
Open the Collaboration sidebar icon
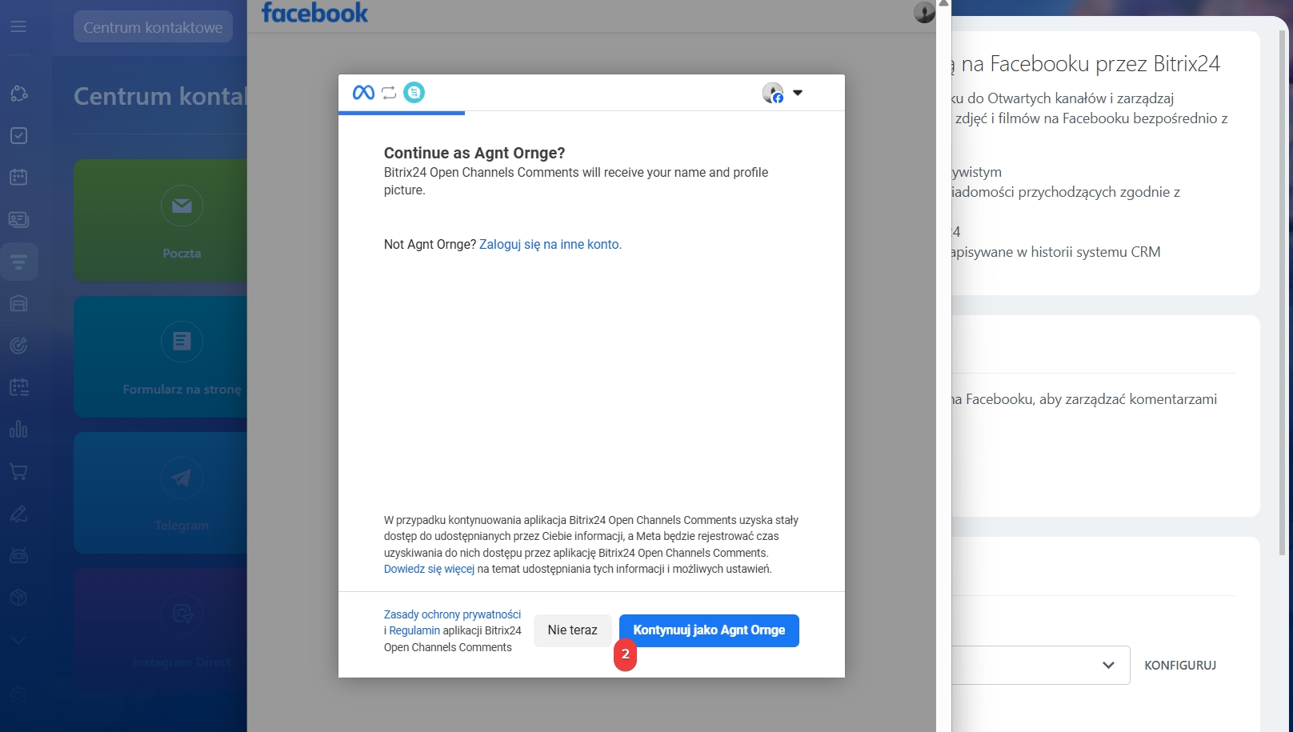point(18,94)
